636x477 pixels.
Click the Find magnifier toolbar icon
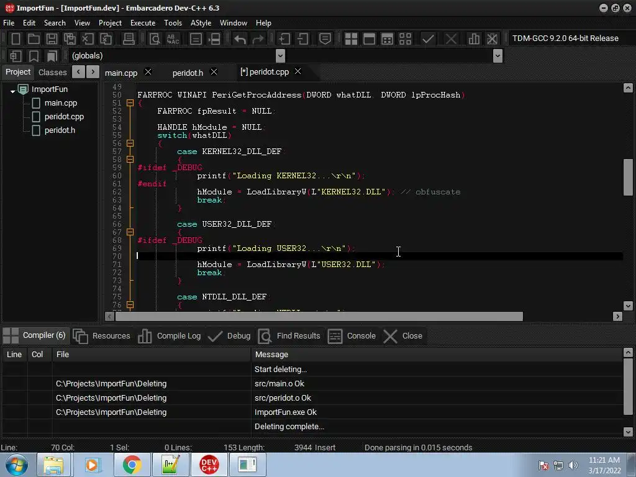point(155,39)
